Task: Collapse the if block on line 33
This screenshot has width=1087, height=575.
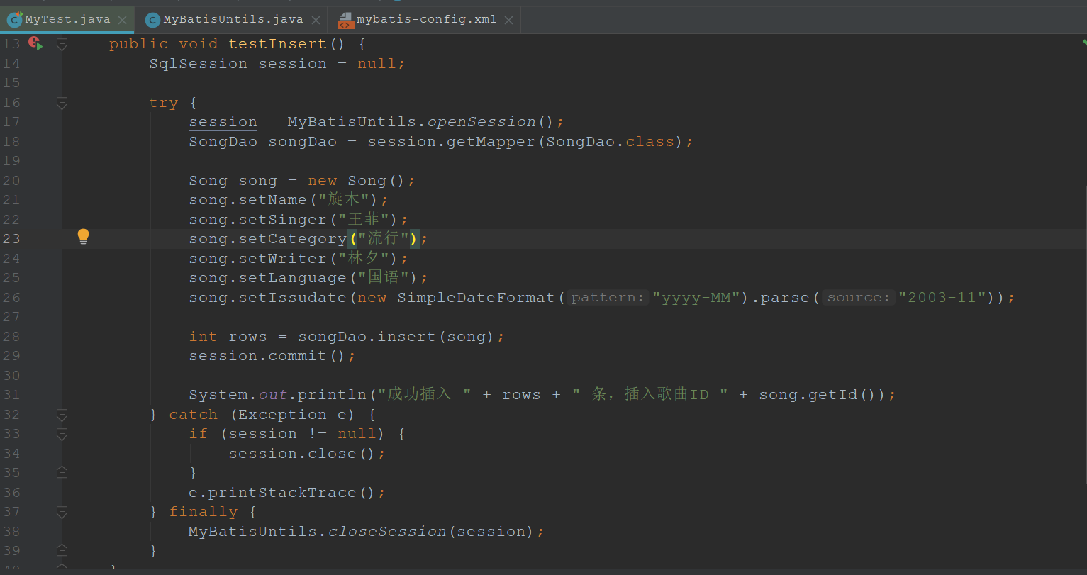Action: pyautogui.click(x=62, y=433)
